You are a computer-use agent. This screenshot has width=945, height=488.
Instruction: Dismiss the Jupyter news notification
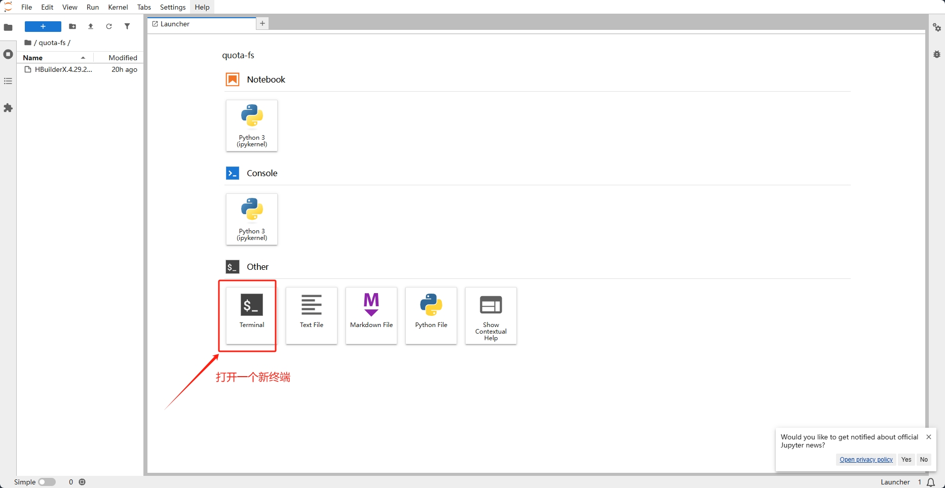(x=929, y=437)
